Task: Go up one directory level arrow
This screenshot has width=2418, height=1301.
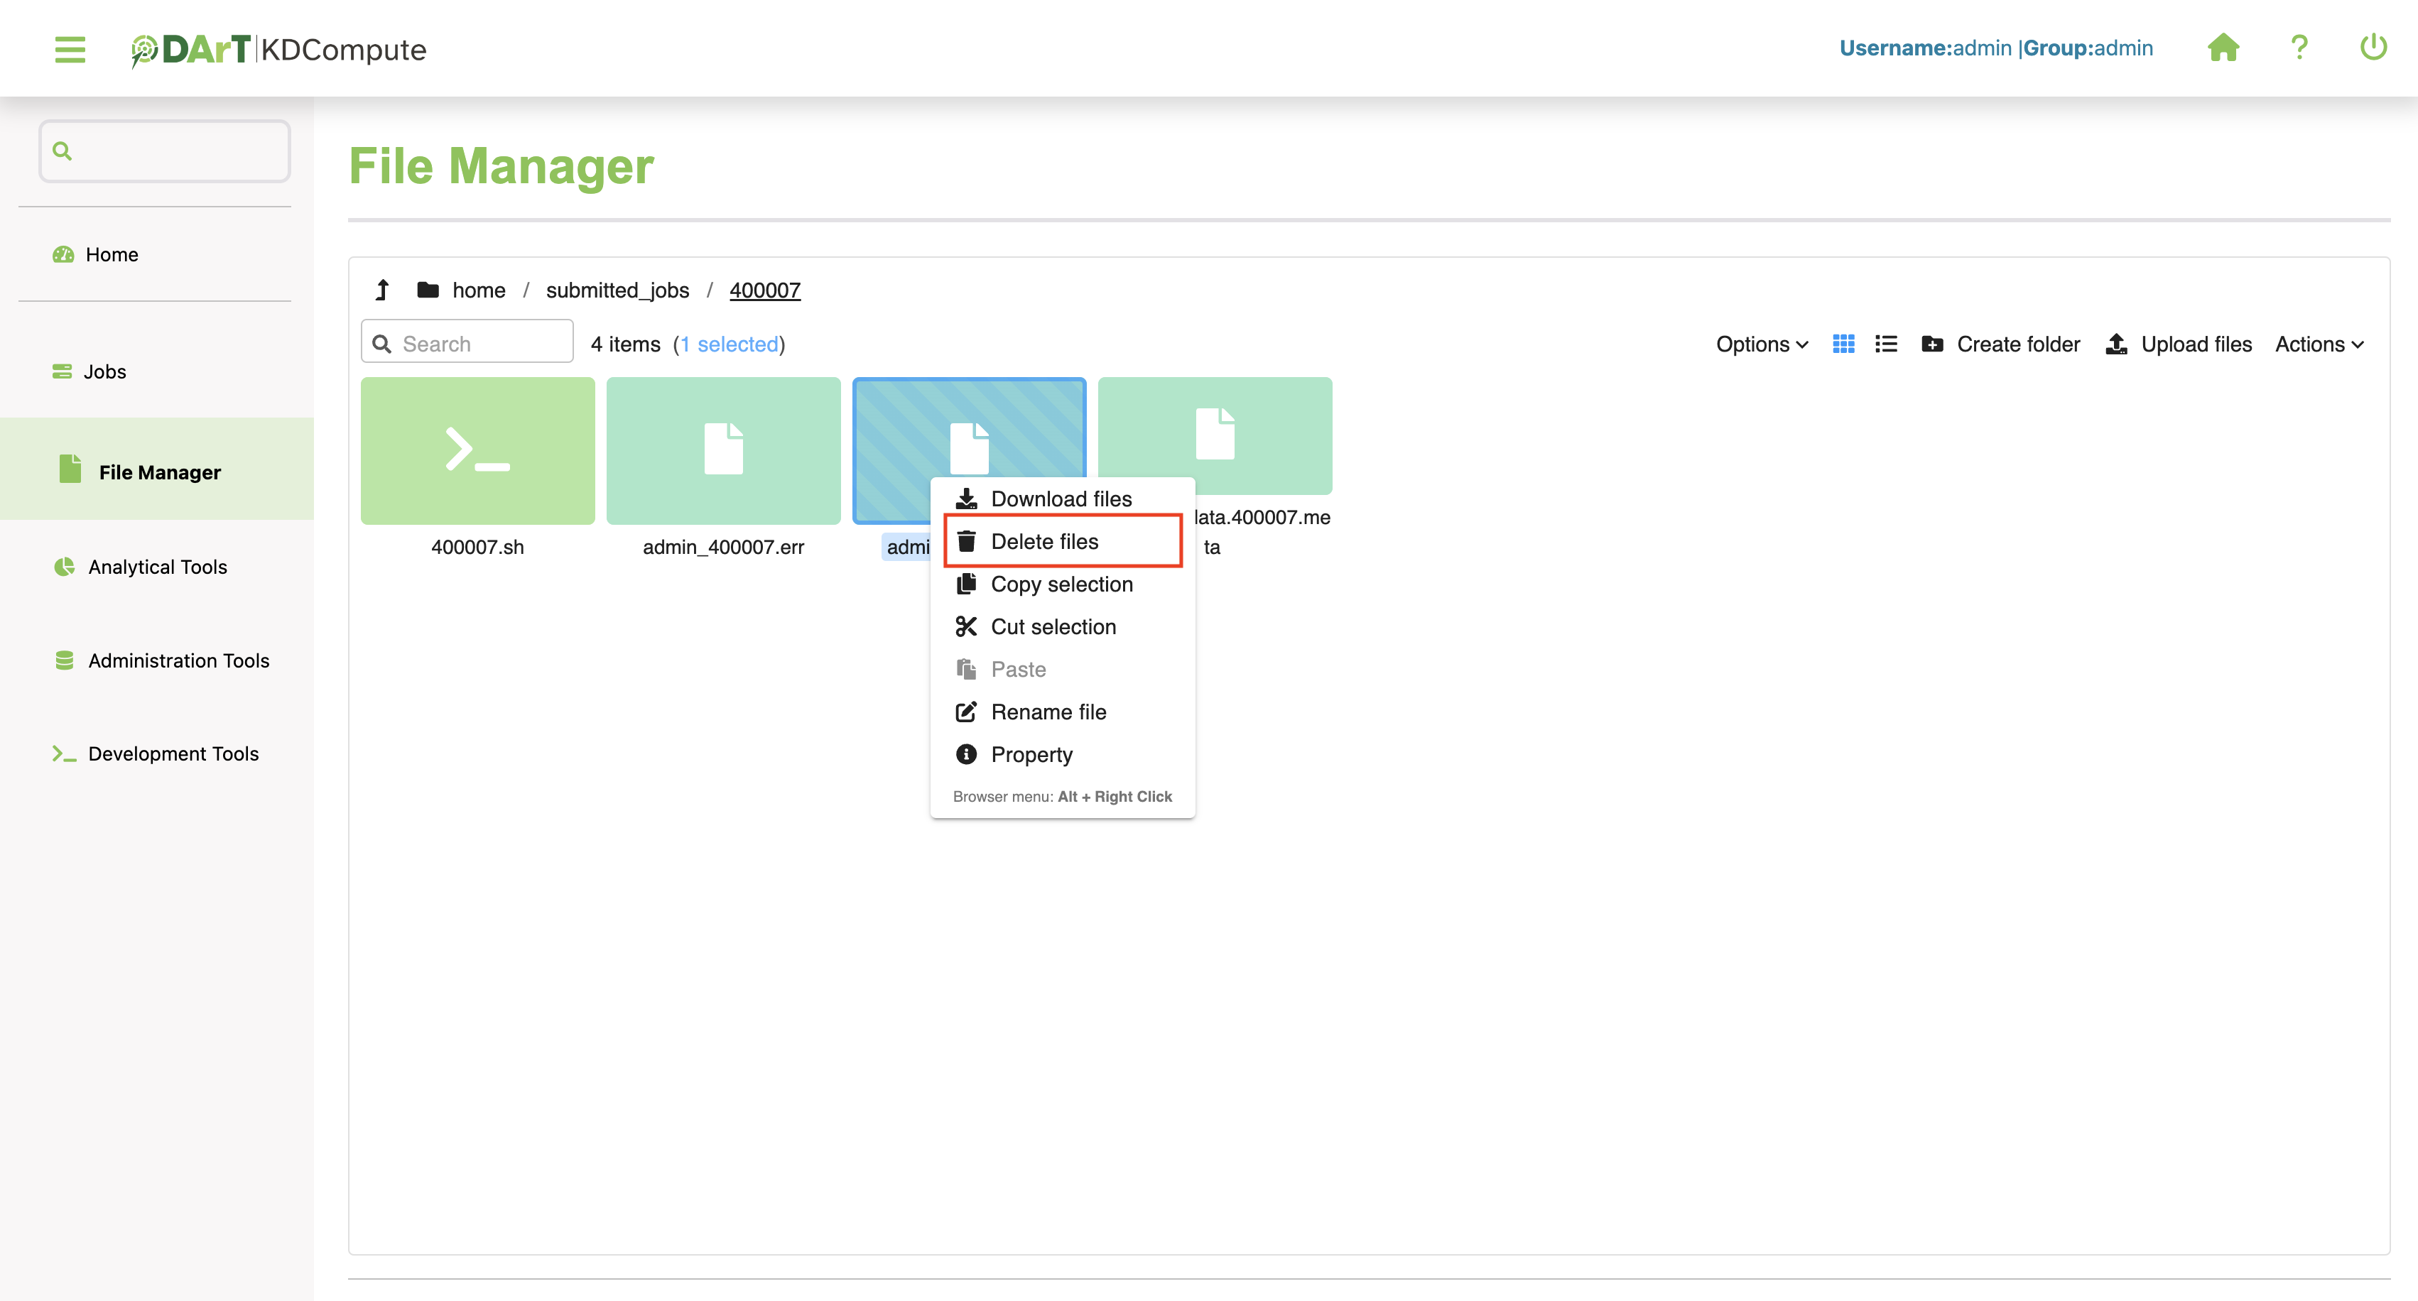Action: (382, 290)
